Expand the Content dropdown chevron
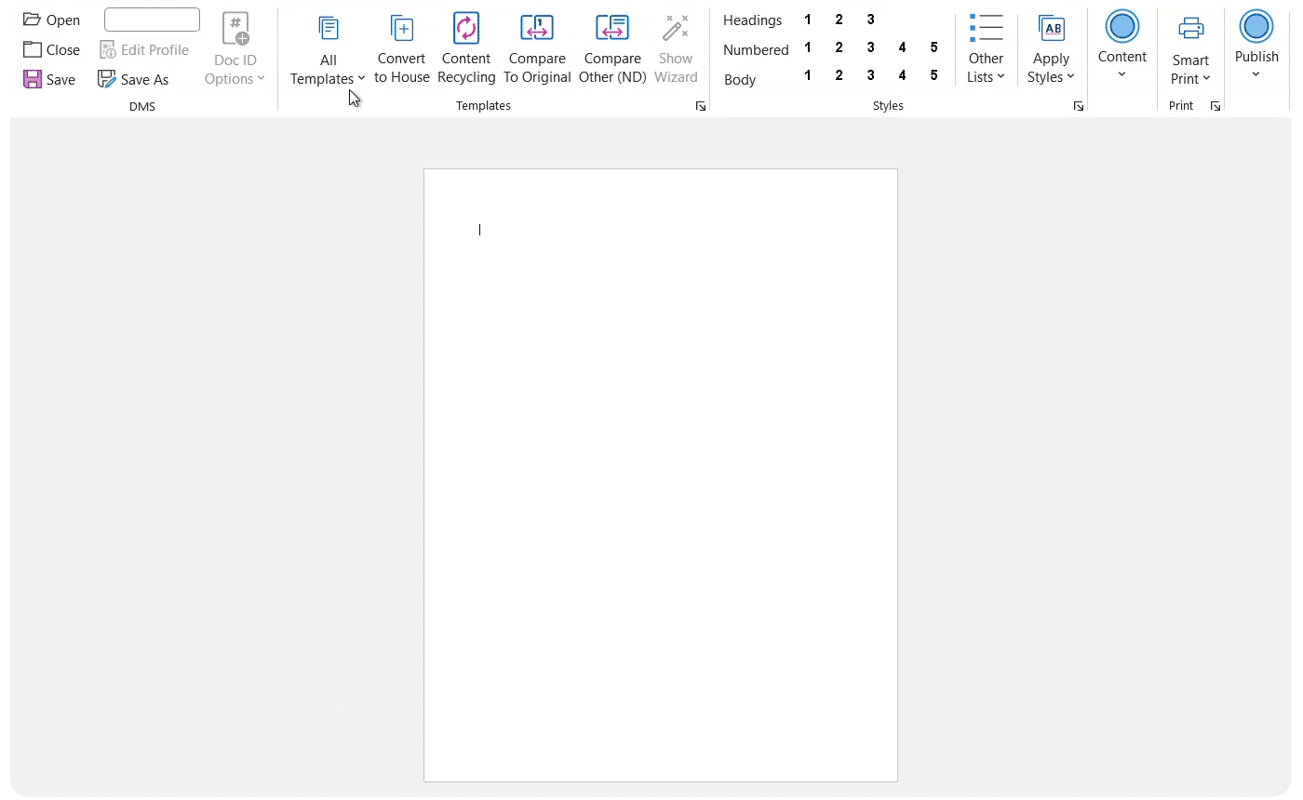Viewport: 1303px width, 800px height. click(1122, 74)
